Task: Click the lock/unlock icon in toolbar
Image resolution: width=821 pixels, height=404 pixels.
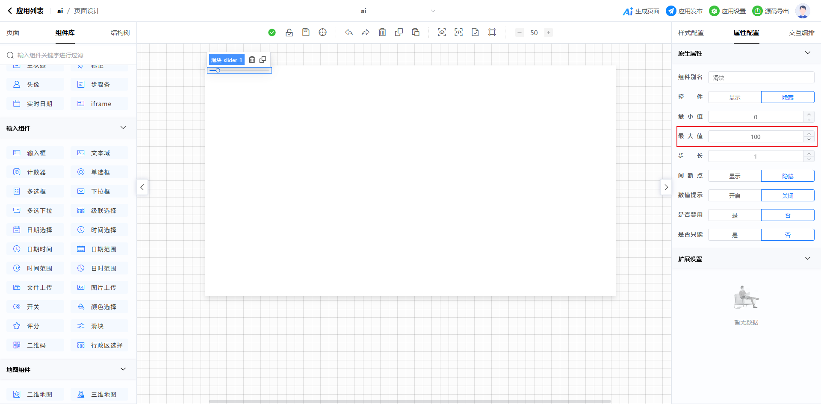Action: coord(289,32)
